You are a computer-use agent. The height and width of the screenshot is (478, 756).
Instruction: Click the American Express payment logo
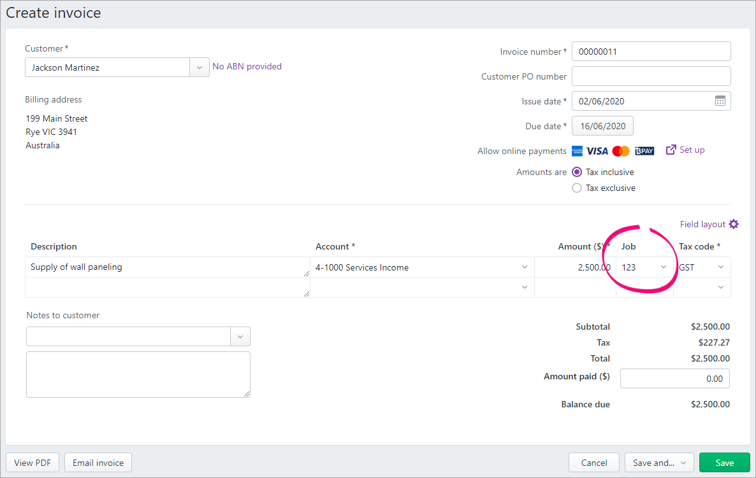(577, 151)
